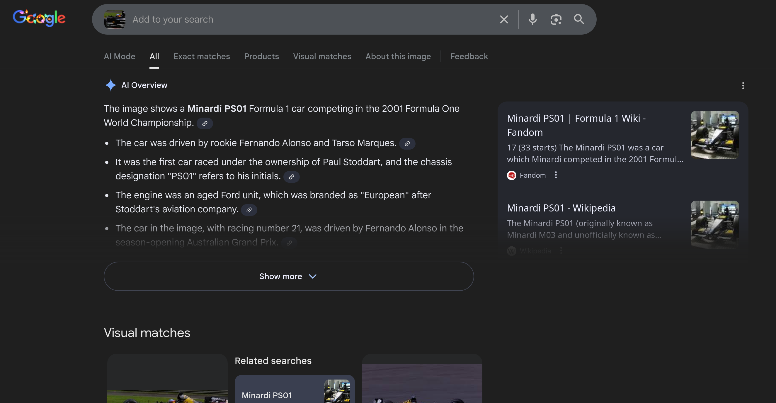Open the three-dot menu beside Wikipedia
The width and height of the screenshot is (776, 403).
click(561, 250)
